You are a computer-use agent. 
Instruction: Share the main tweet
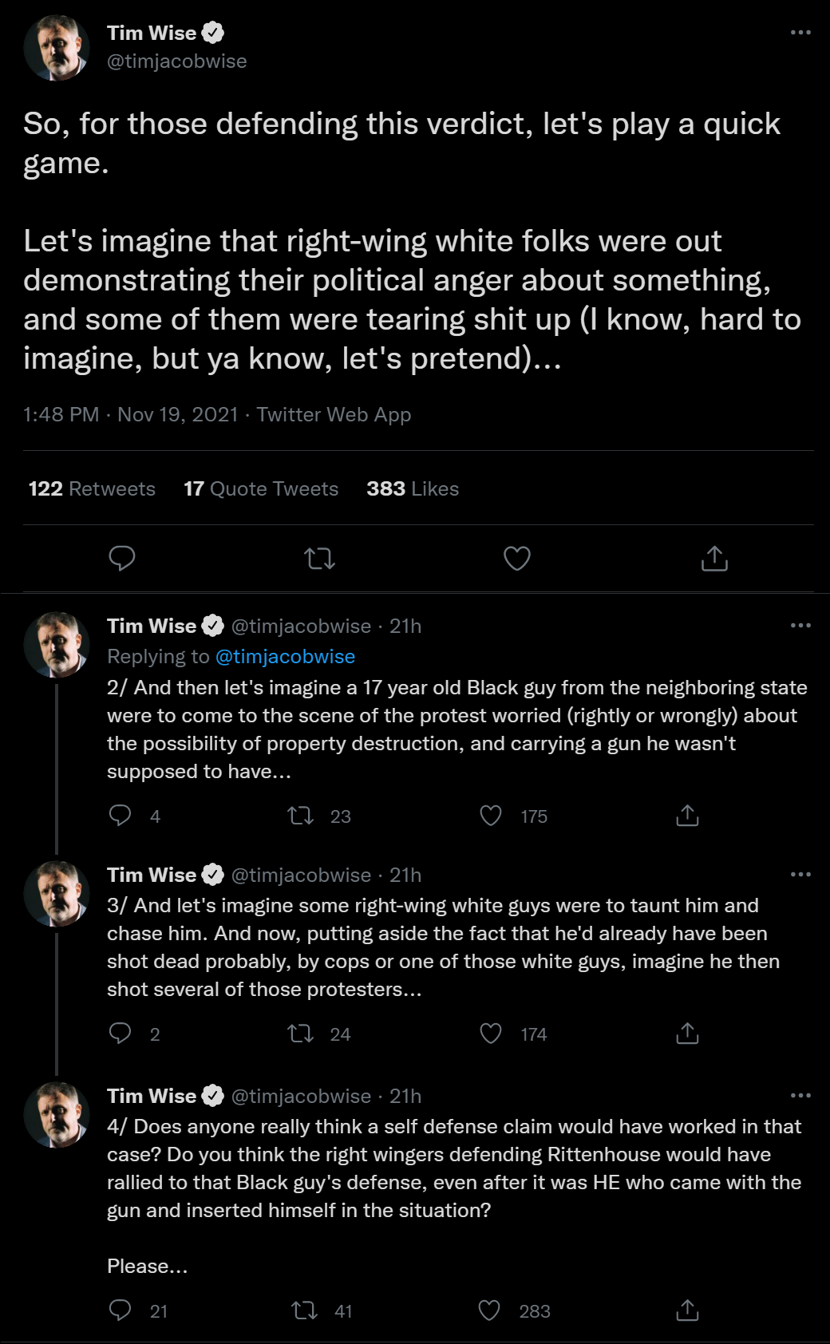(714, 558)
